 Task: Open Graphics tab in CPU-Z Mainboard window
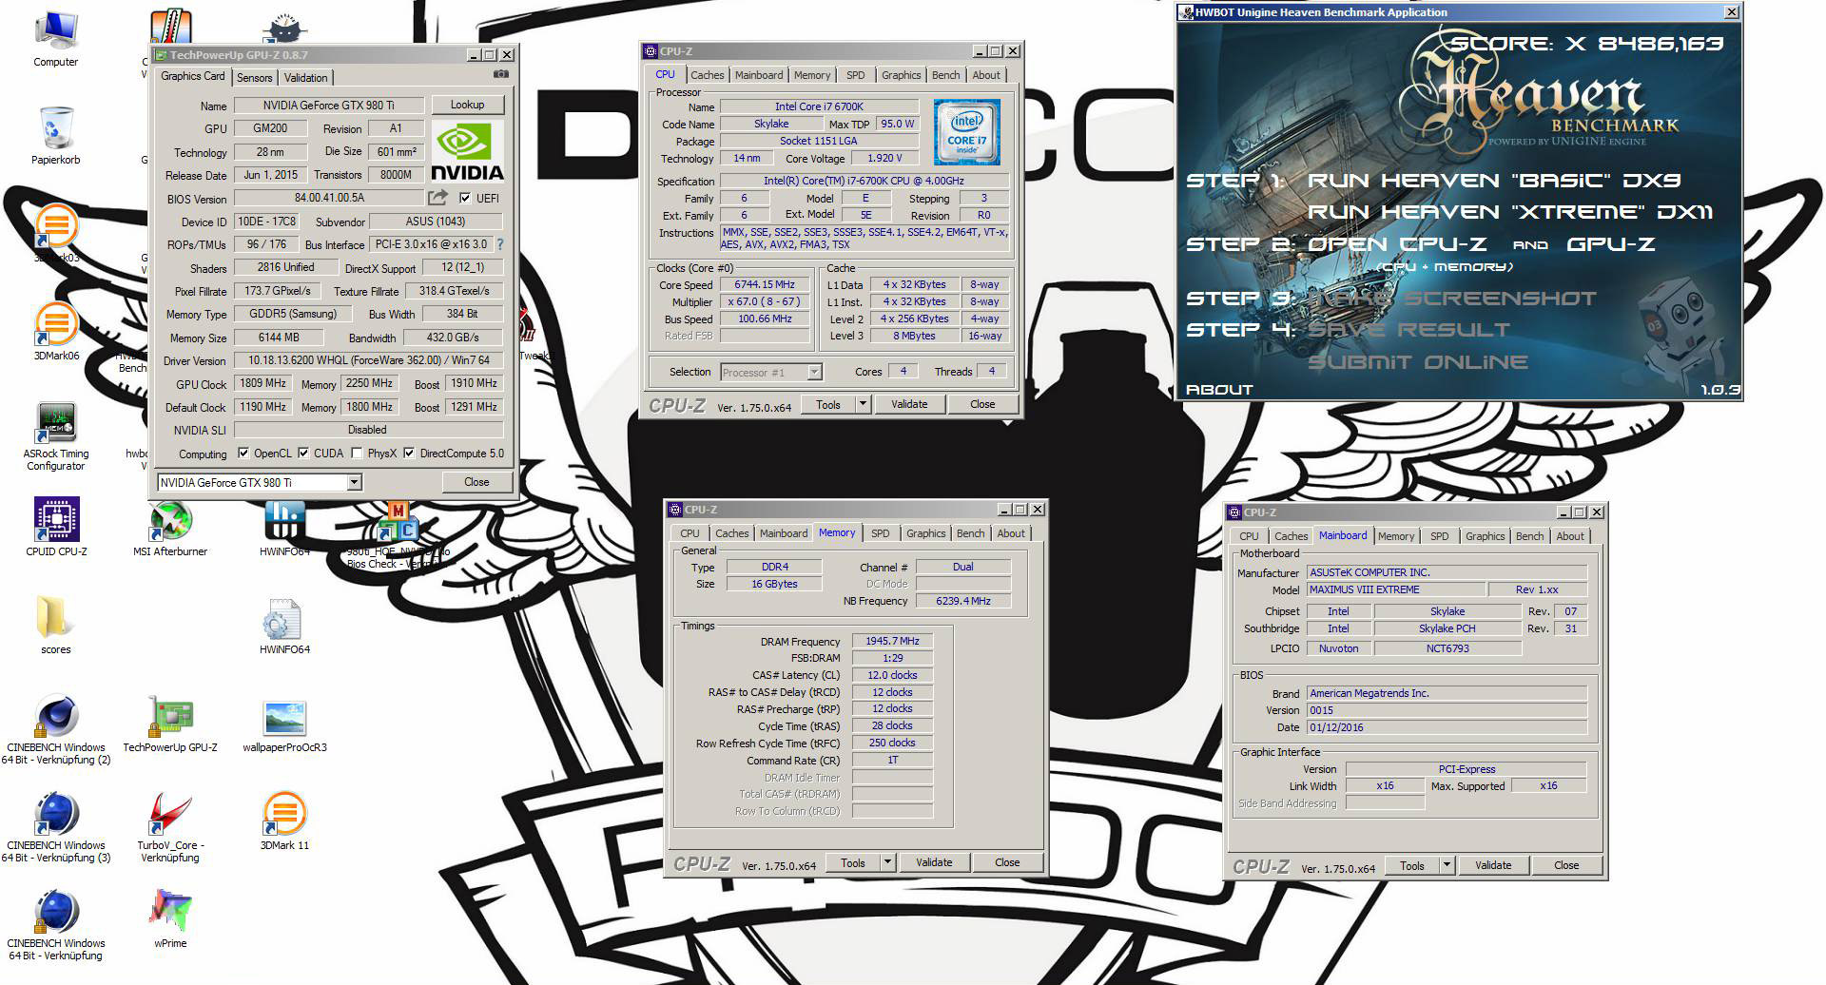1486,536
